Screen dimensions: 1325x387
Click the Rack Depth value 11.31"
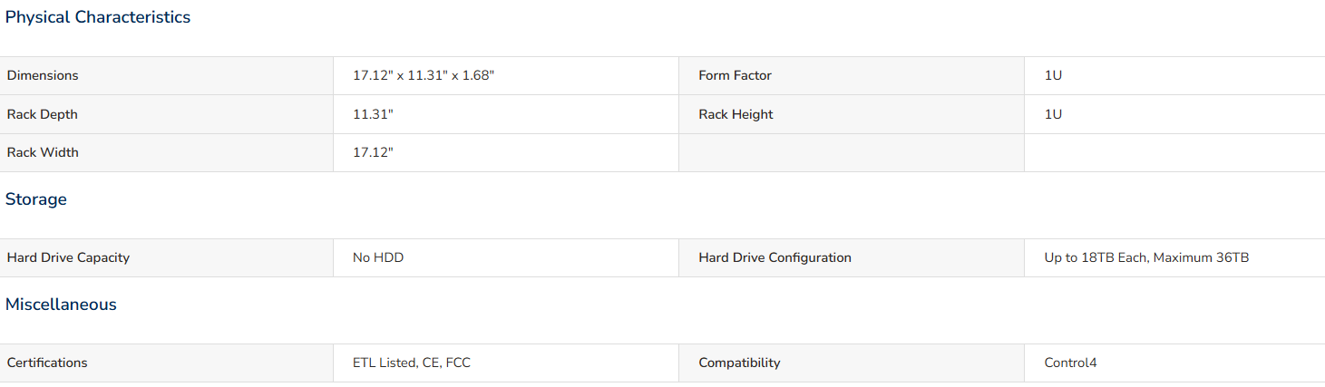[x=373, y=114]
